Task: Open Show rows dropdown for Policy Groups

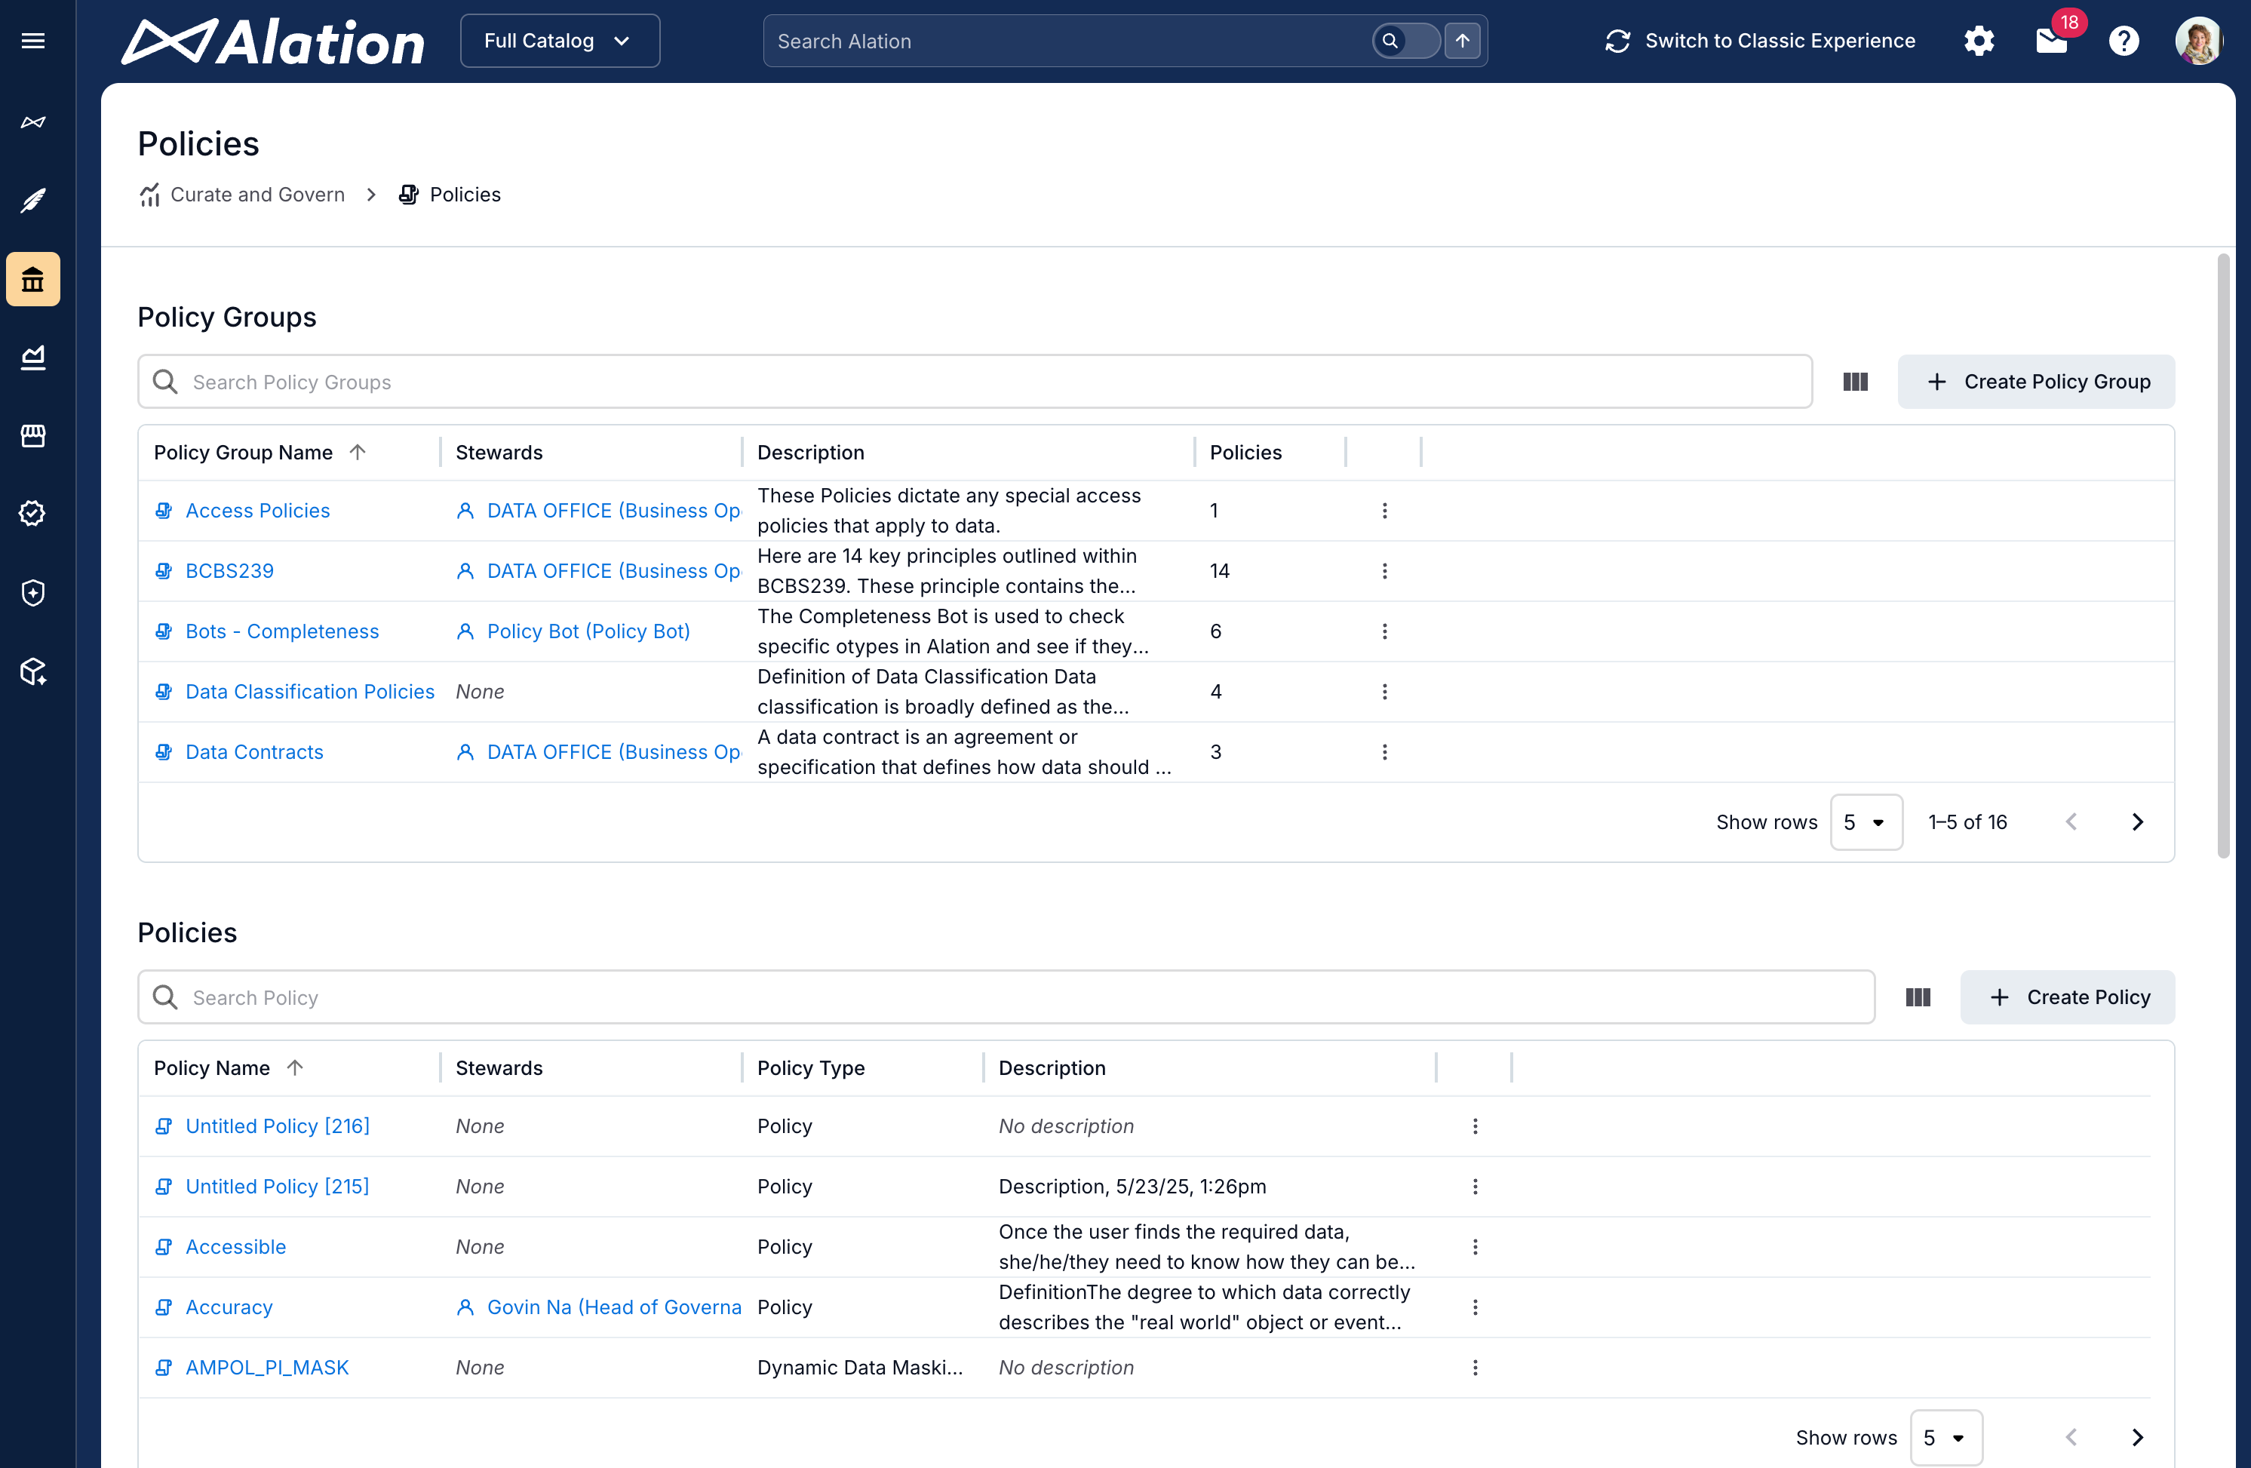Action: 1865,822
